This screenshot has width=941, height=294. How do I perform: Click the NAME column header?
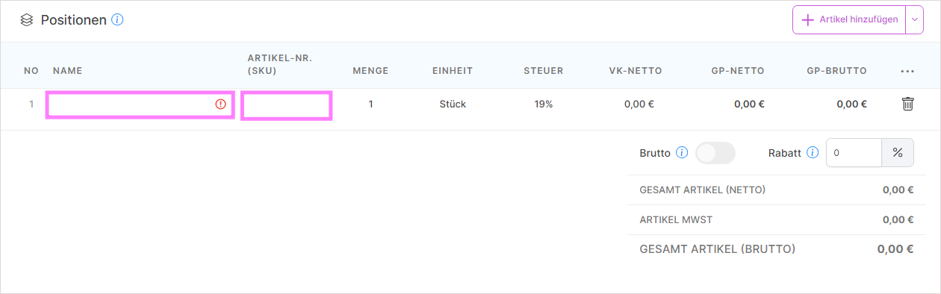point(67,71)
